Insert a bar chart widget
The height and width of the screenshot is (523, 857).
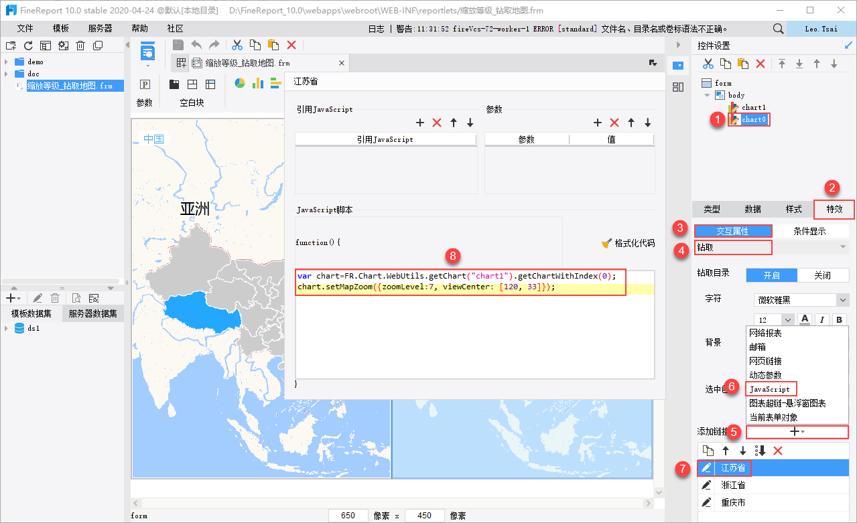275,83
